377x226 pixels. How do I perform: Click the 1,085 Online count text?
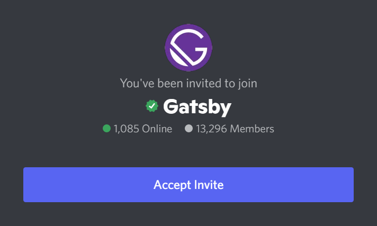click(x=143, y=129)
